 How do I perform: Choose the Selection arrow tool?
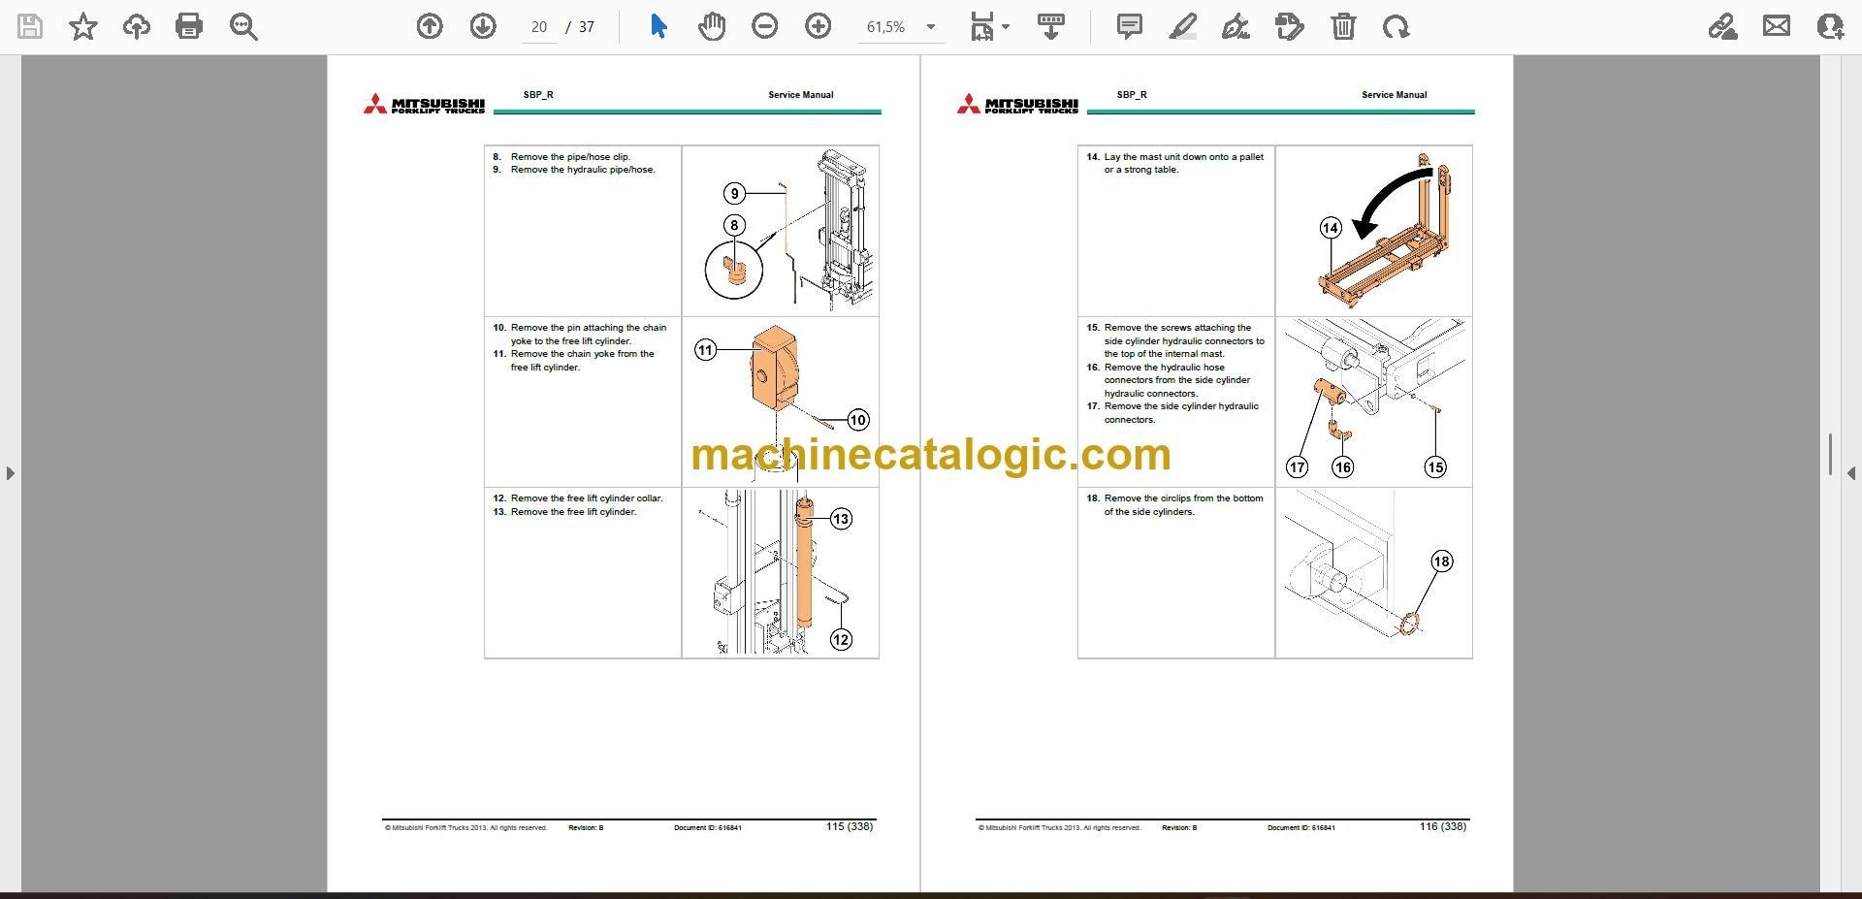pyautogui.click(x=658, y=26)
